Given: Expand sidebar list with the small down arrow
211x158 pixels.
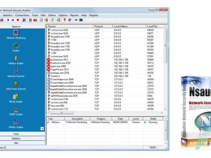Looking at the screenshot, I should tap(42, 129).
